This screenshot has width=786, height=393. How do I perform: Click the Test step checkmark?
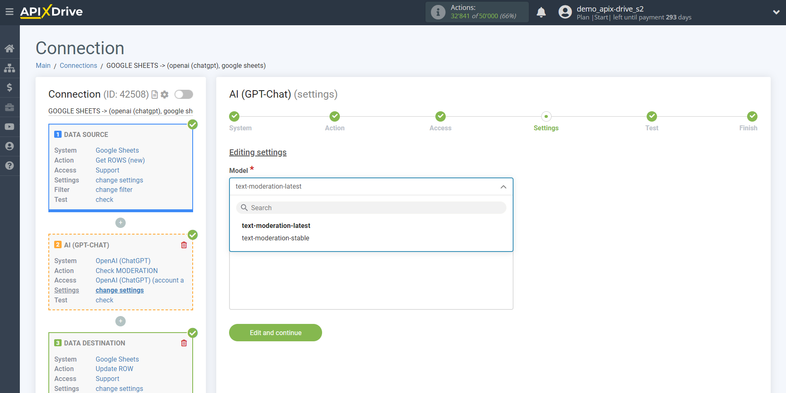[652, 116]
